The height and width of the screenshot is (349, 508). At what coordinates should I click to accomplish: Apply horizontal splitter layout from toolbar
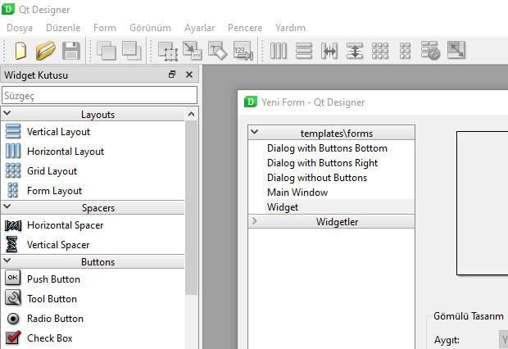(x=329, y=51)
